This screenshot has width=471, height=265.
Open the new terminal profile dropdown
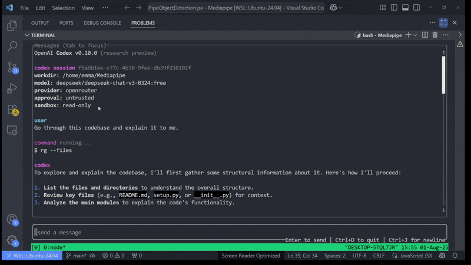pos(415,35)
